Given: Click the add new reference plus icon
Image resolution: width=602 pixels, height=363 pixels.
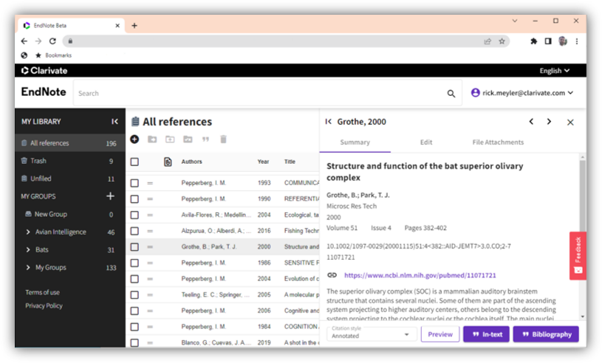Looking at the screenshot, I should click(x=134, y=139).
